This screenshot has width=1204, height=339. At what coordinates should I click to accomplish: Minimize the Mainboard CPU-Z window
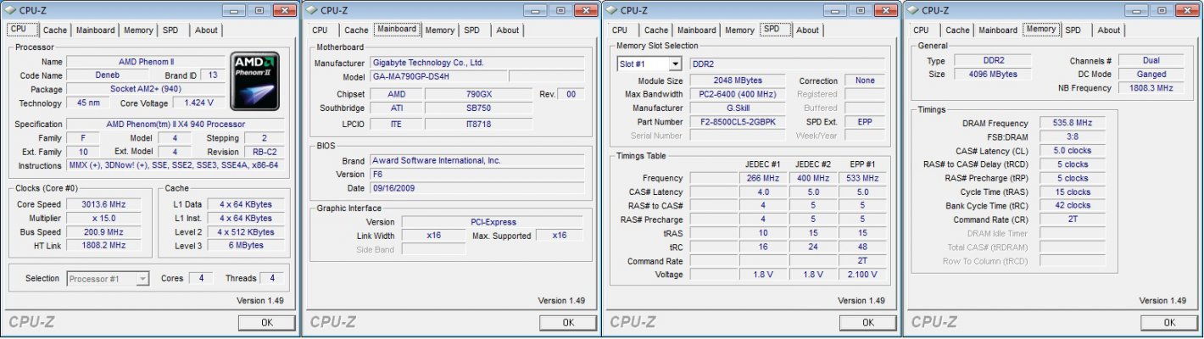tap(535, 9)
